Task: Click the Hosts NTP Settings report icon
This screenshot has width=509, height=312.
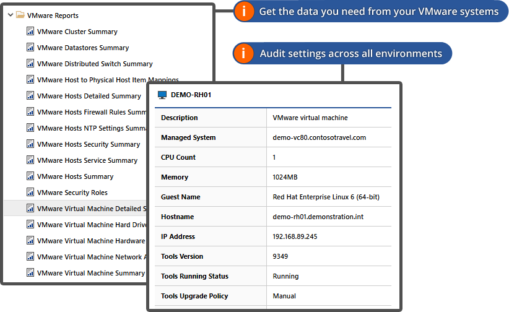Action: [x=30, y=128]
